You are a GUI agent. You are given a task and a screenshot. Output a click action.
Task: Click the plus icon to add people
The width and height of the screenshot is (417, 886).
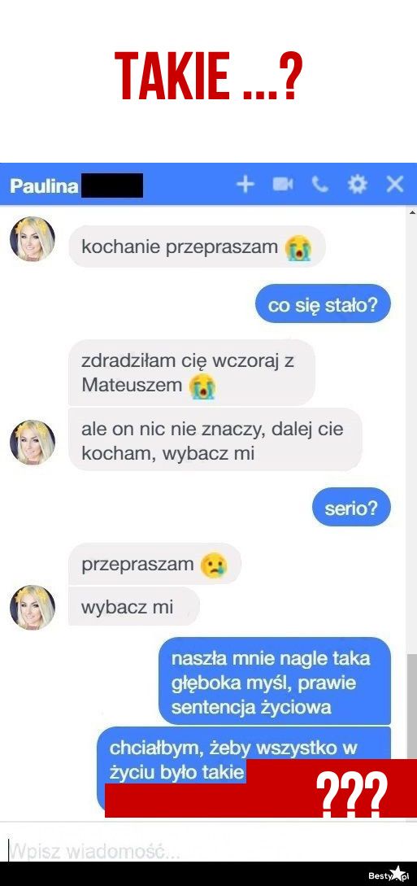(245, 185)
